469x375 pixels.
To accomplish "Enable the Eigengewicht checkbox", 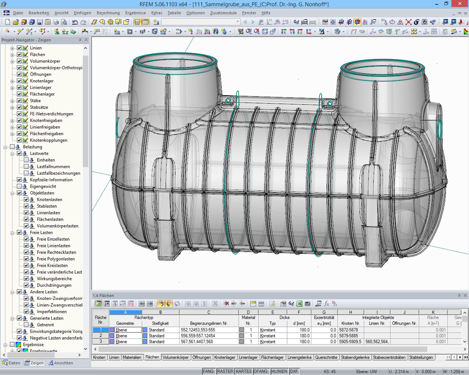I will 19,186.
